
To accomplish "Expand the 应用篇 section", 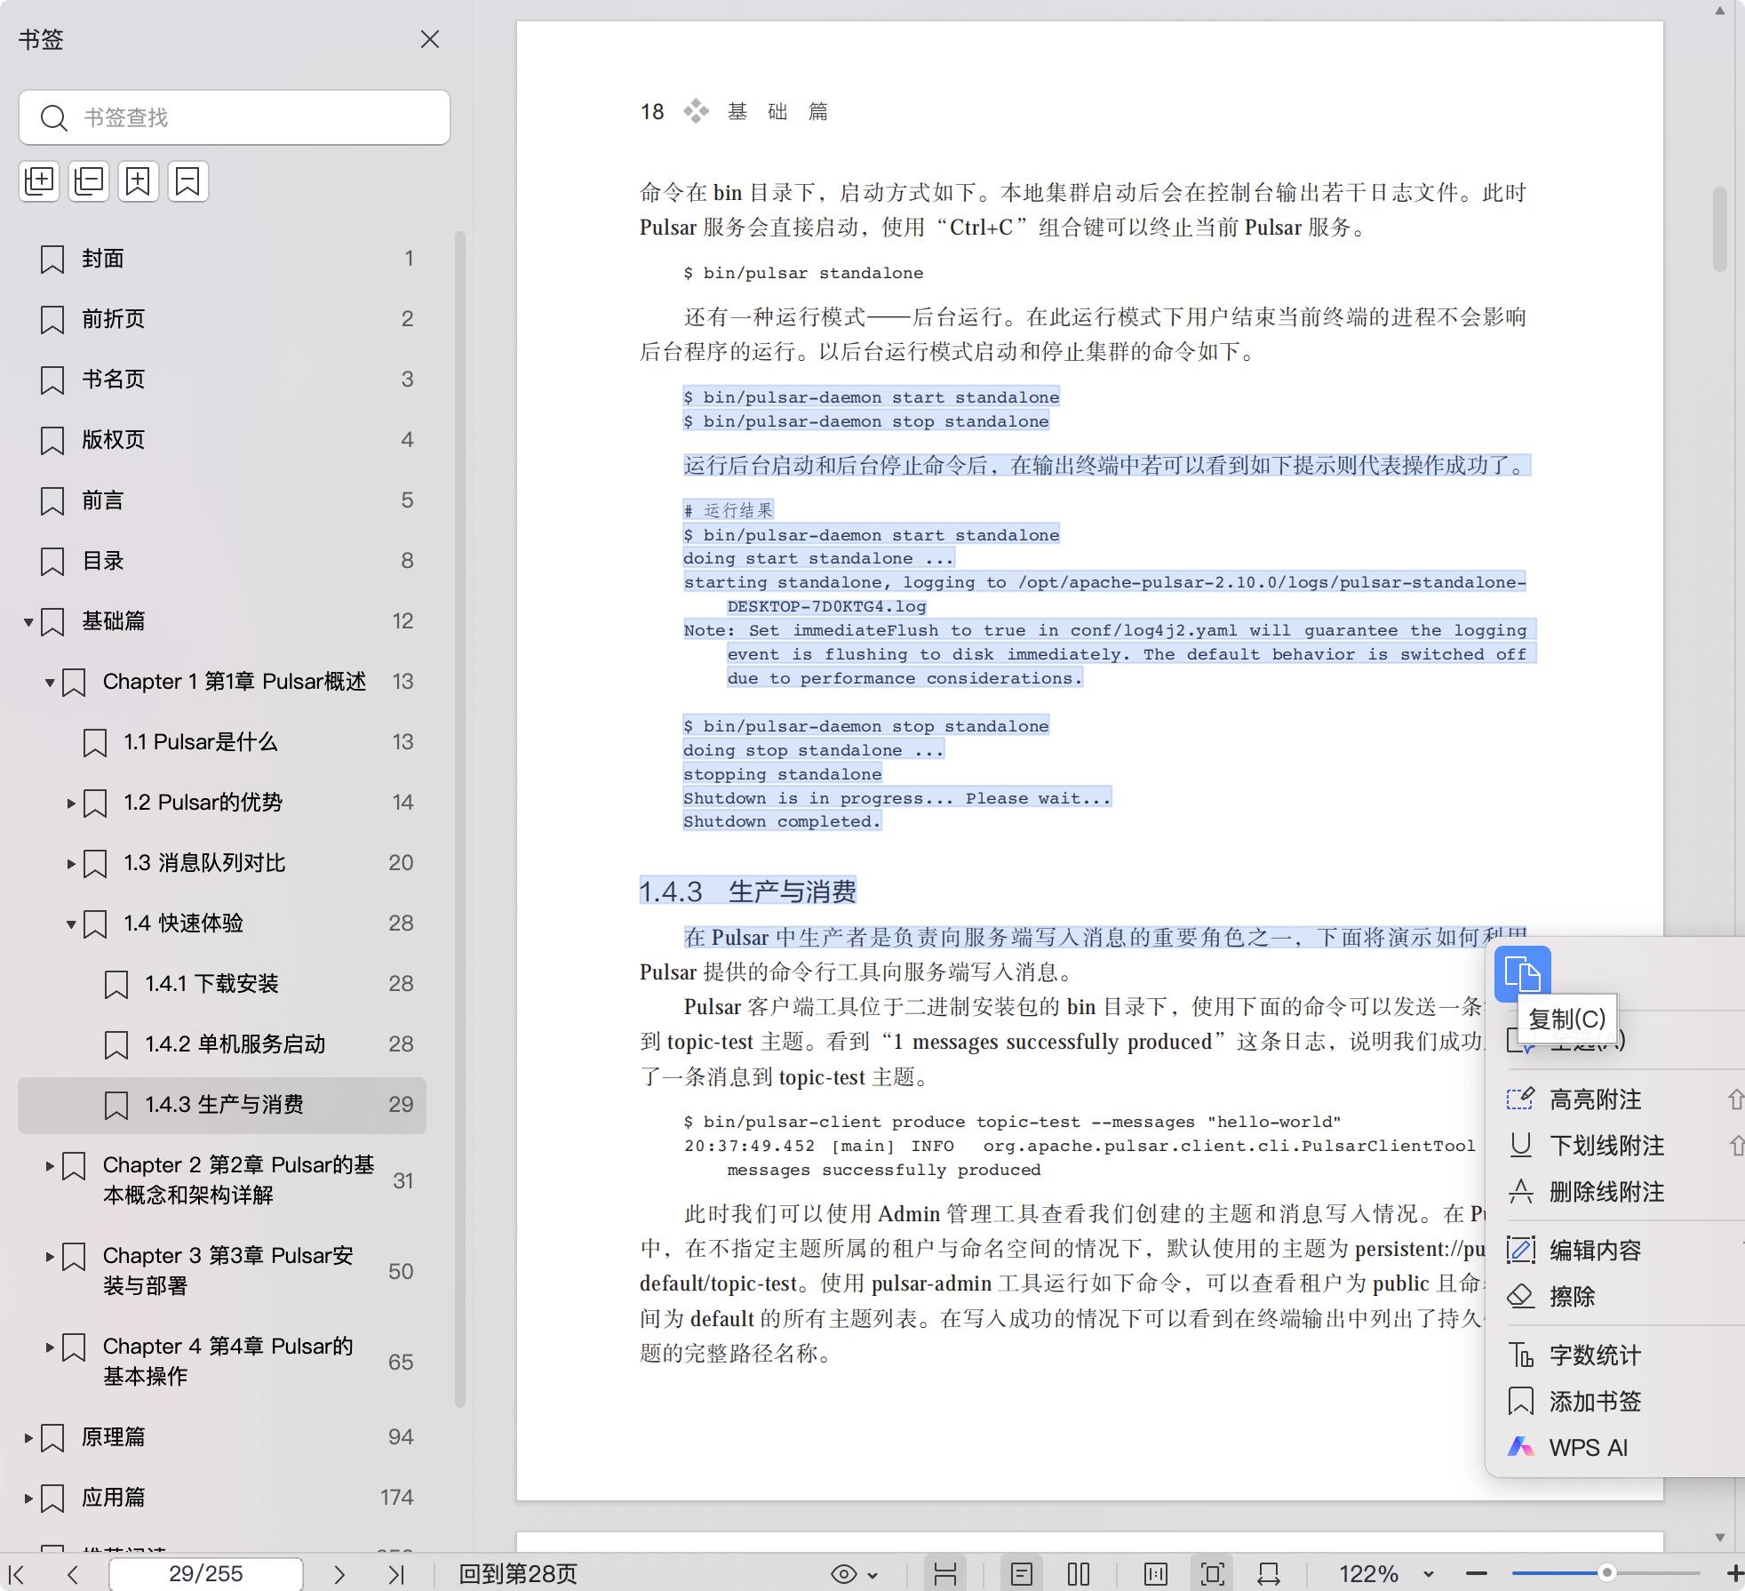I will [x=28, y=1498].
